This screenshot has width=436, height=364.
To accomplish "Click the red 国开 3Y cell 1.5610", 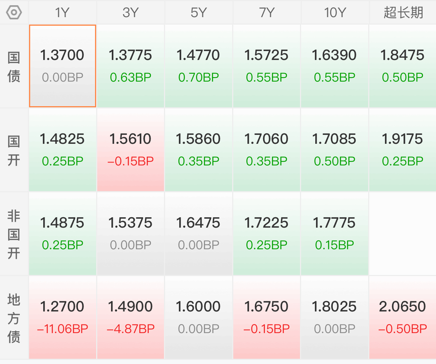I will click(x=130, y=150).
